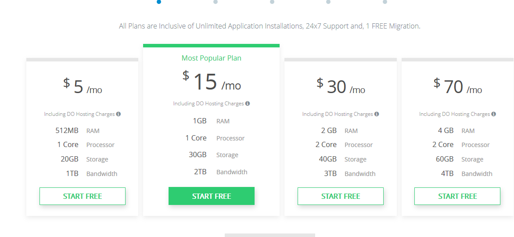The width and height of the screenshot is (514, 237).
Task: Click the $70 /mo price heading
Action: pyautogui.click(x=458, y=86)
